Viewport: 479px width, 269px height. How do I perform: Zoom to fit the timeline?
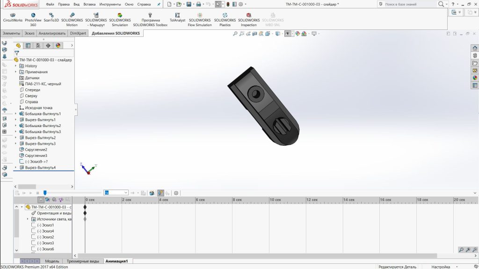[x=461, y=250]
